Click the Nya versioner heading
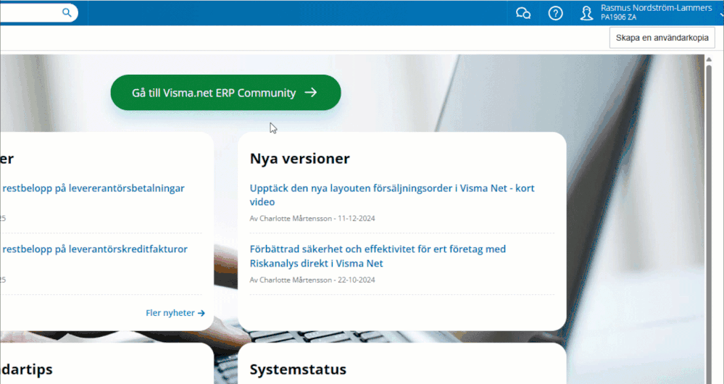The height and width of the screenshot is (384, 724). pos(299,158)
